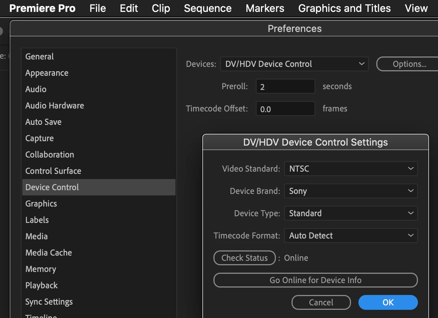The image size is (438, 318).
Task: Click the chevron arrow of Device Brand dropdown
Action: [410, 191]
